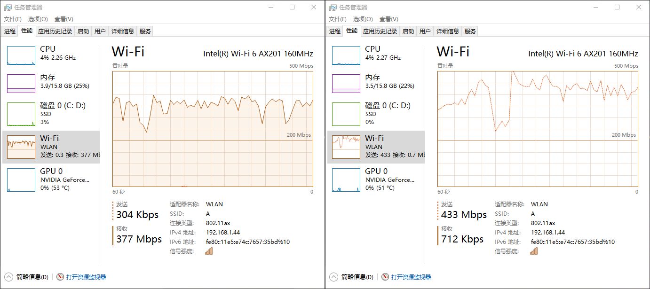Click 4% 2.27 GHz CPU value in right window
The width and height of the screenshot is (650, 289).
(x=383, y=58)
